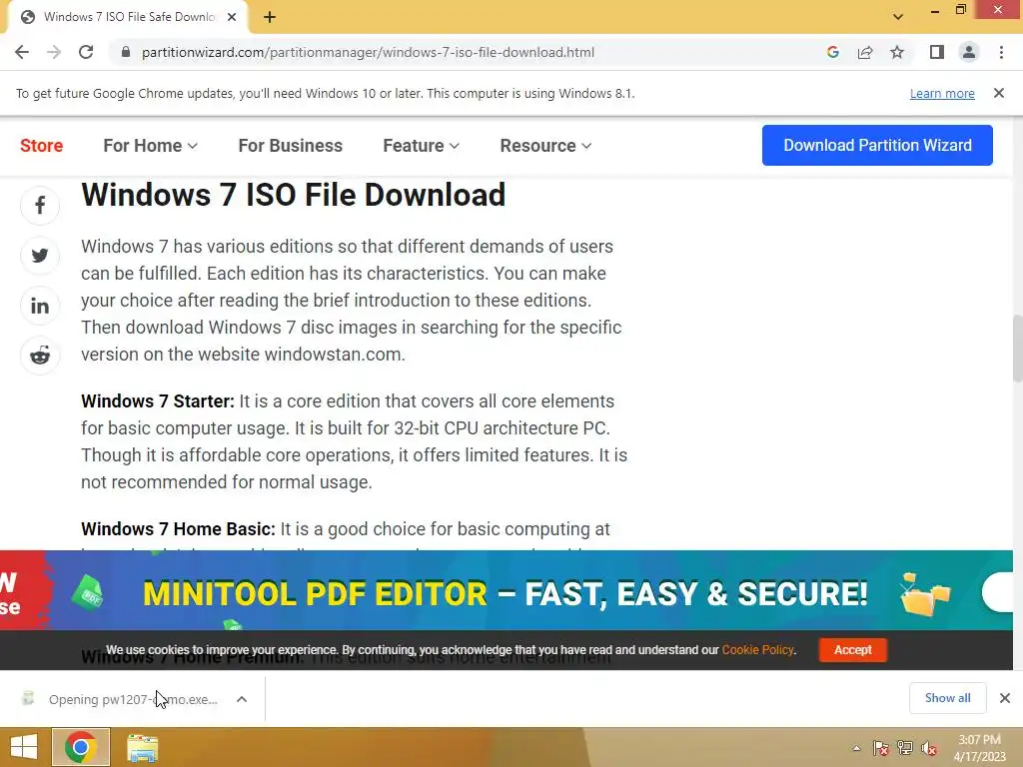Viewport: 1023px width, 767px height.
Task: Open the Chrome profile avatar
Action: [x=968, y=52]
